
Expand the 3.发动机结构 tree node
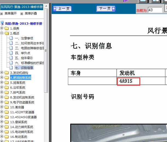pyautogui.click(x=2, y=73)
